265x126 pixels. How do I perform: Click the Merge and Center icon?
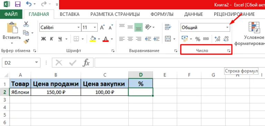168,39
